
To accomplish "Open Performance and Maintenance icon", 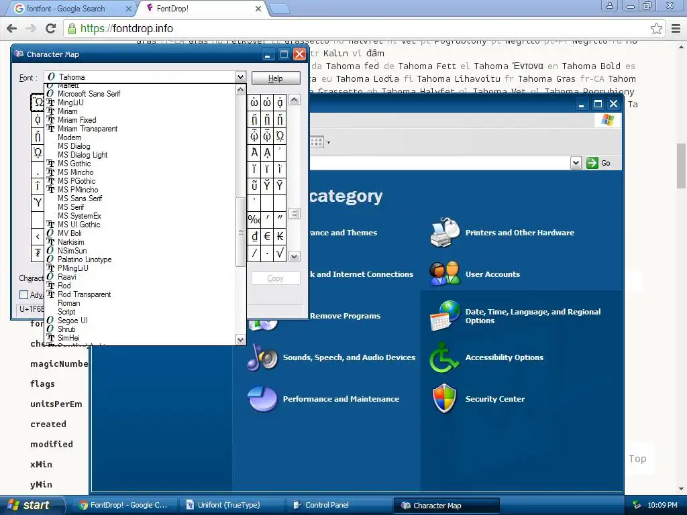I will [262, 398].
